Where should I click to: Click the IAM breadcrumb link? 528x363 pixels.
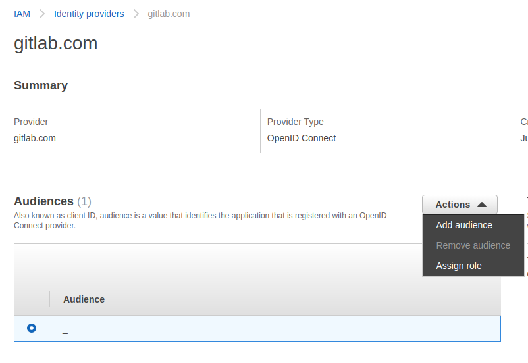pos(22,14)
